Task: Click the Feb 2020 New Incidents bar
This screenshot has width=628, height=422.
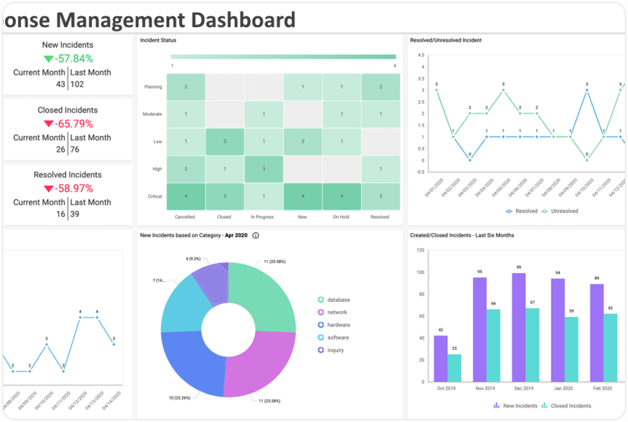Action: click(x=597, y=333)
